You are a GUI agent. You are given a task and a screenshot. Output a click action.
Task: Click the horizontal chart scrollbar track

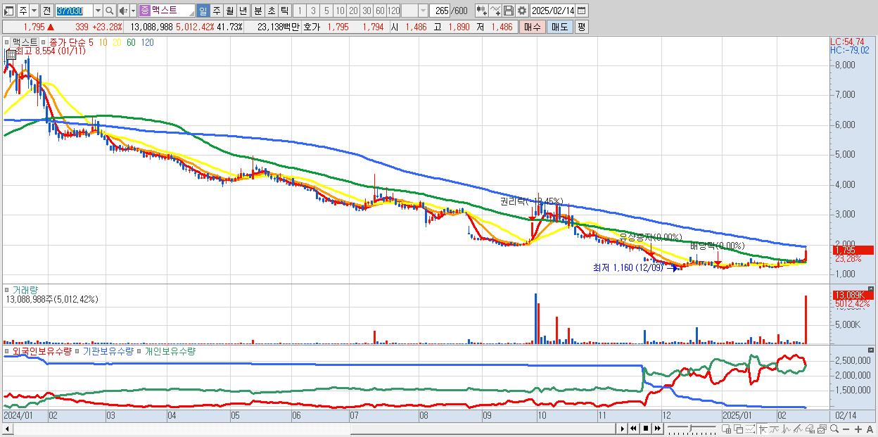[308, 429]
